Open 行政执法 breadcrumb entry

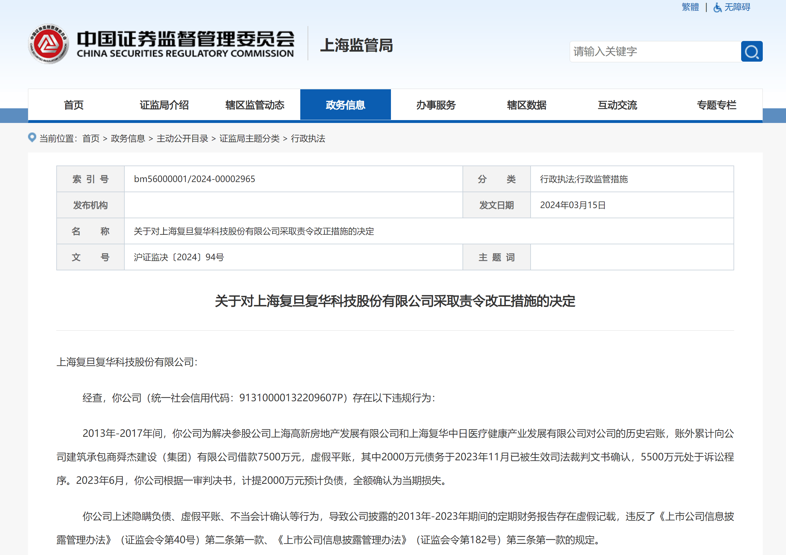coord(308,139)
